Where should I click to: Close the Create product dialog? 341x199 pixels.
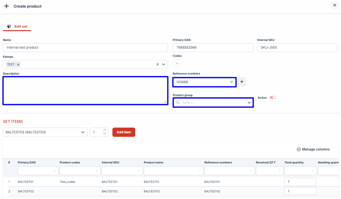click(334, 5)
